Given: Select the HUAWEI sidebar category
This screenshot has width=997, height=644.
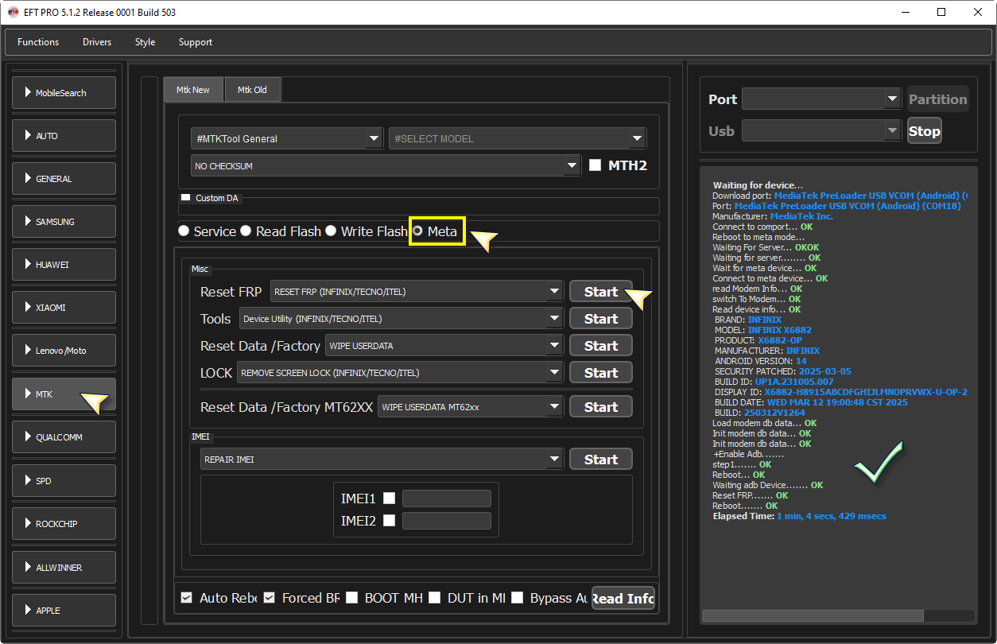Looking at the screenshot, I should click(64, 265).
